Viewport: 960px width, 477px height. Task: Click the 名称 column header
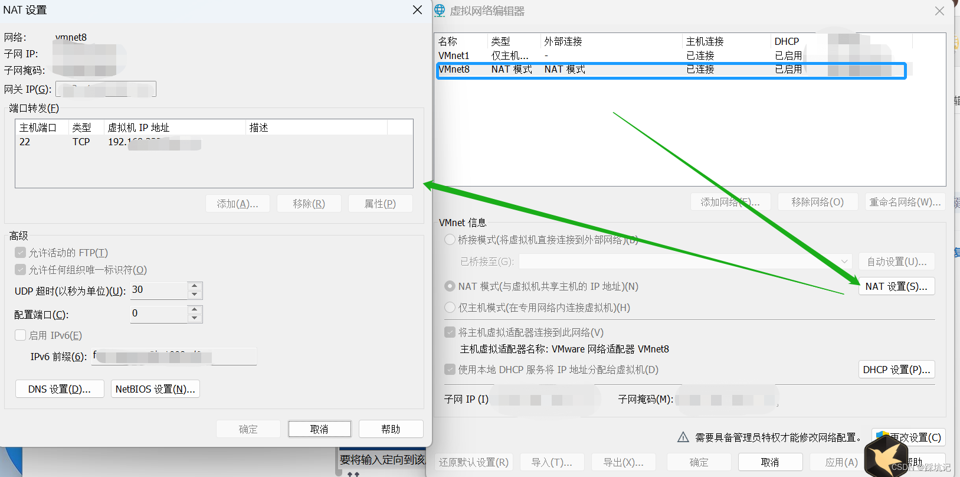click(x=461, y=41)
